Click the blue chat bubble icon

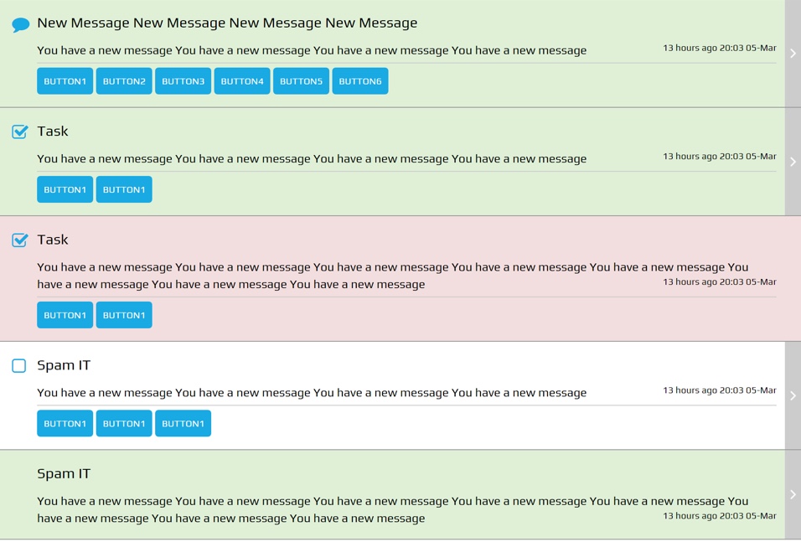click(x=20, y=24)
